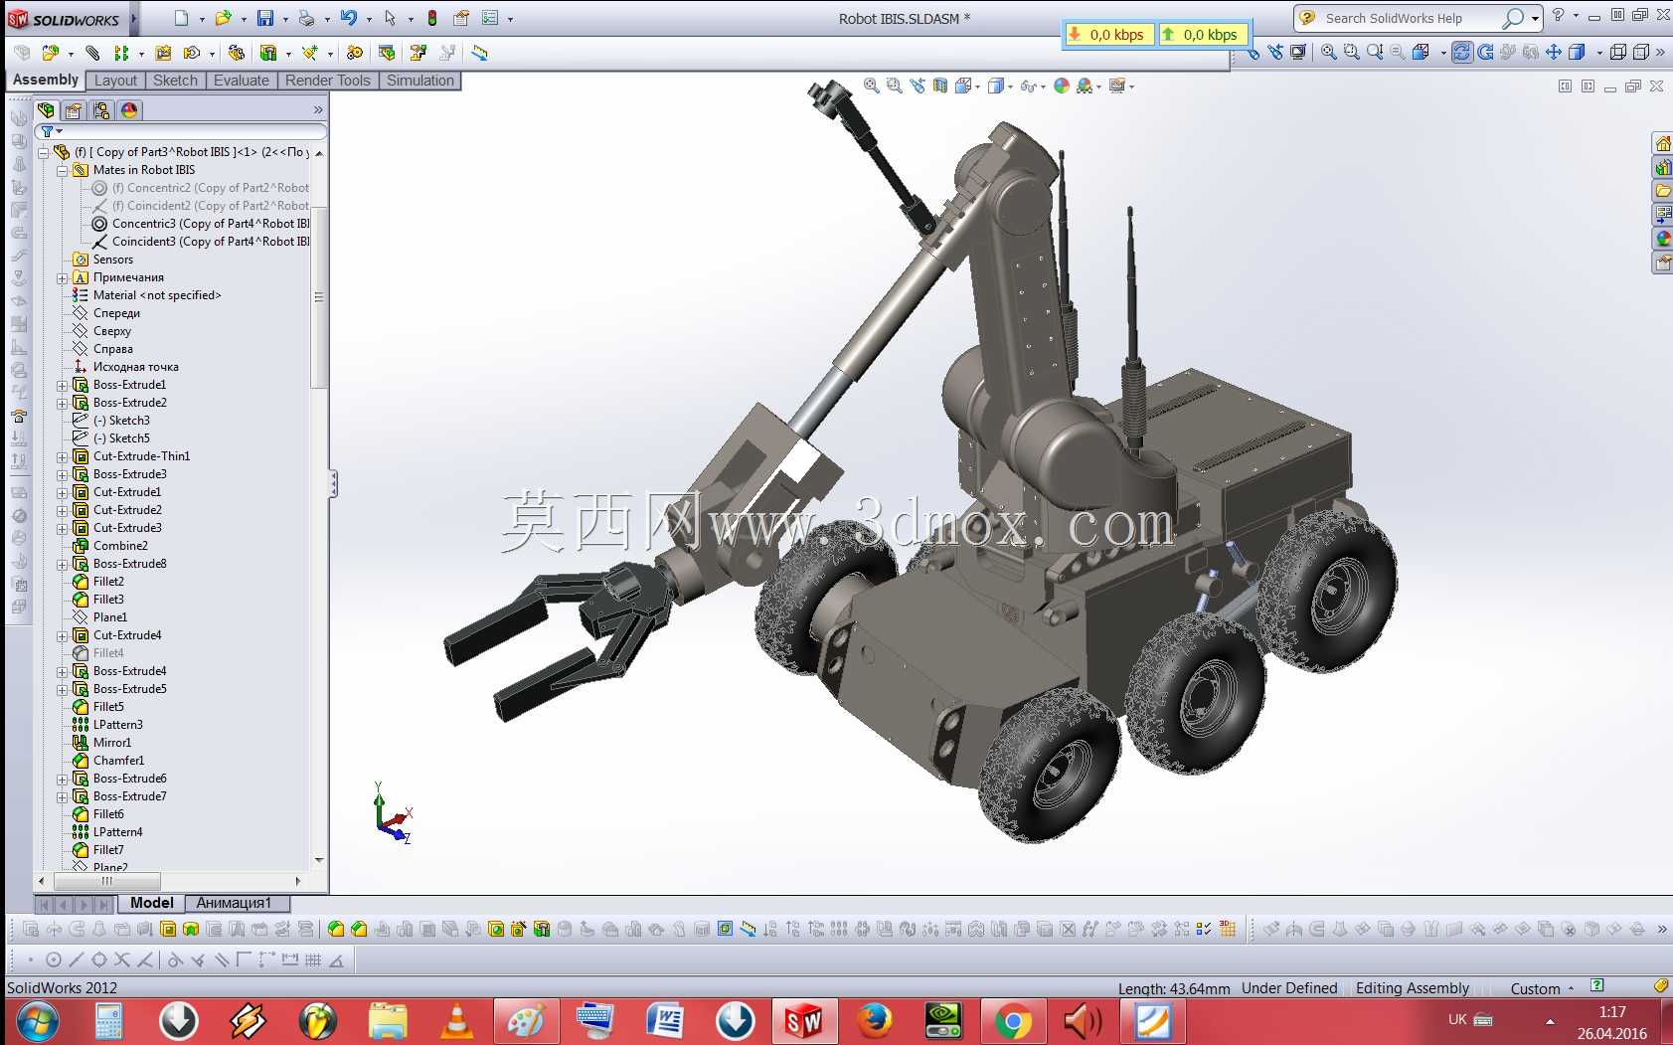Viewport: 1673px width, 1045px height.
Task: Open the Simulation tab
Action: pos(420,81)
